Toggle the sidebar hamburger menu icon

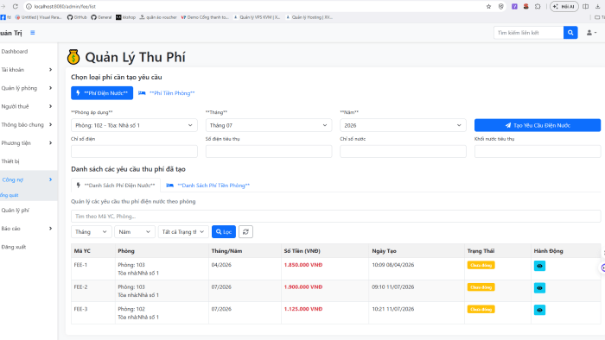[x=33, y=33]
